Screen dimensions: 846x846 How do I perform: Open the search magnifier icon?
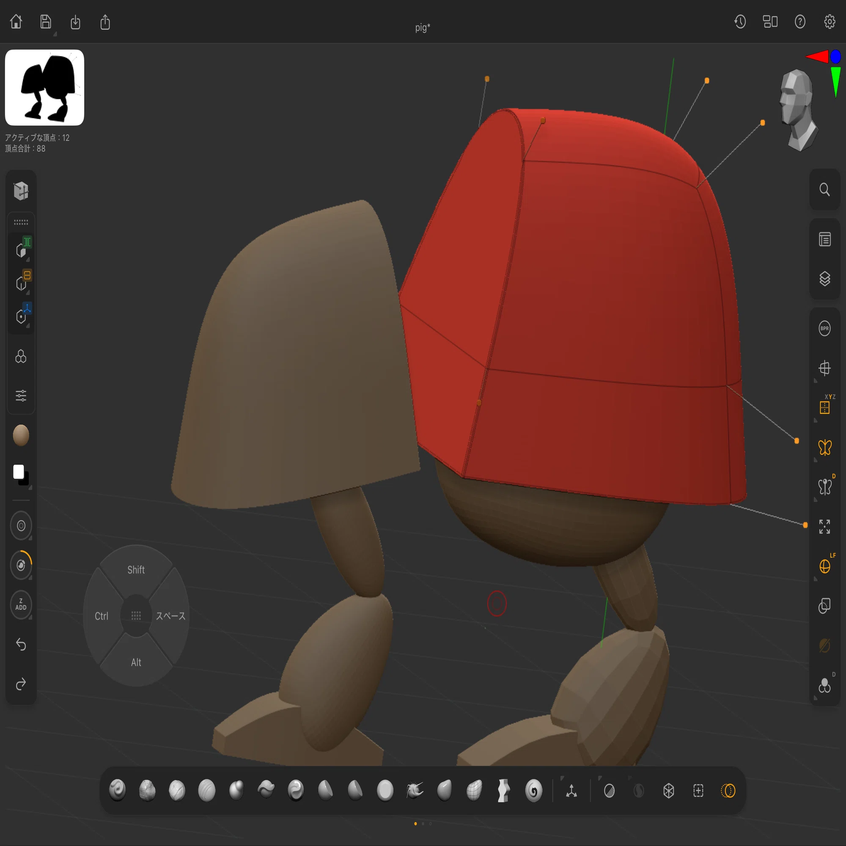[x=824, y=190]
